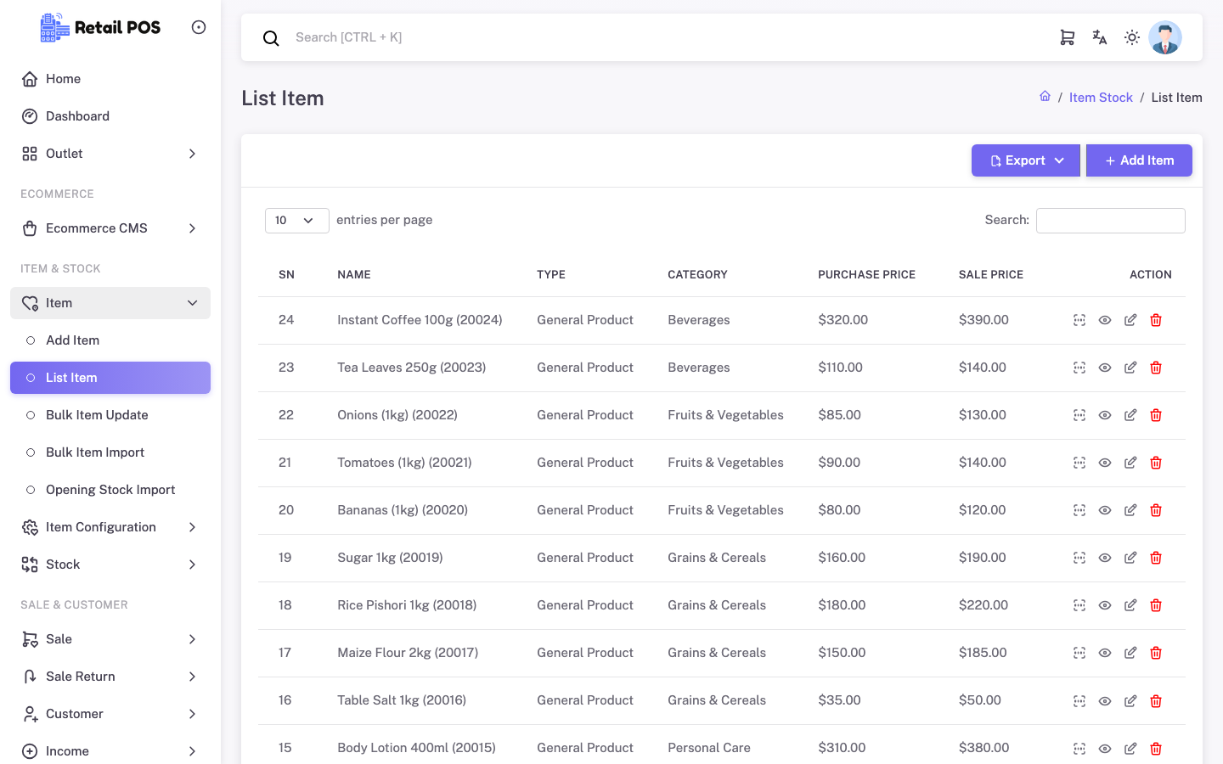Click the breadcrumb home icon
Viewport: 1223px width, 764px height.
(1045, 97)
